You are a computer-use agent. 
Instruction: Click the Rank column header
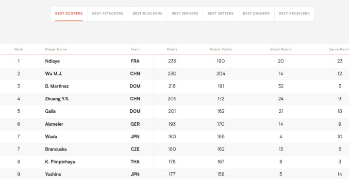18,49
